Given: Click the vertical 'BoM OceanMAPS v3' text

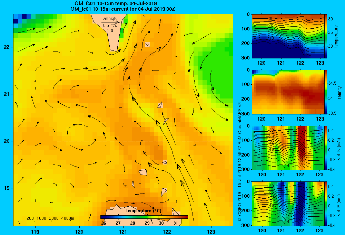Looking at the screenshot, I should pos(240,123).
